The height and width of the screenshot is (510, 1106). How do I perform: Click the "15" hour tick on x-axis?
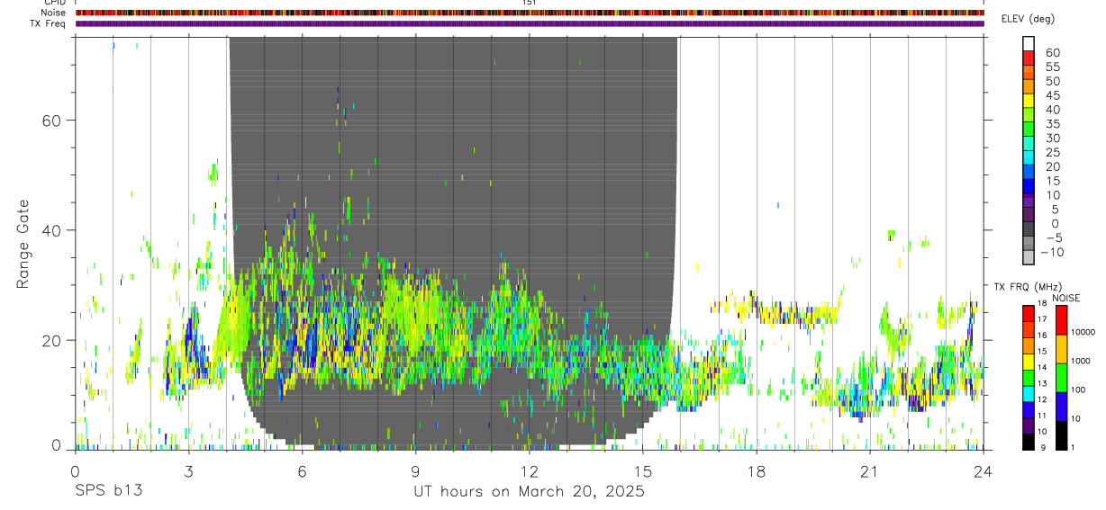coord(642,470)
